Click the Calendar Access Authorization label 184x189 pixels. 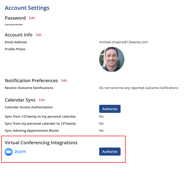point(29,107)
